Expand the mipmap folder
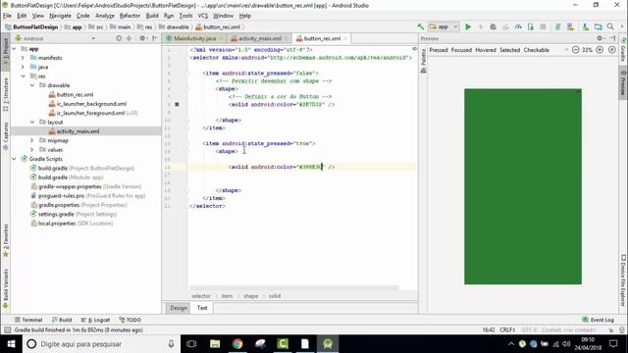Viewport: 628px width, 353px height. pyautogui.click(x=32, y=141)
